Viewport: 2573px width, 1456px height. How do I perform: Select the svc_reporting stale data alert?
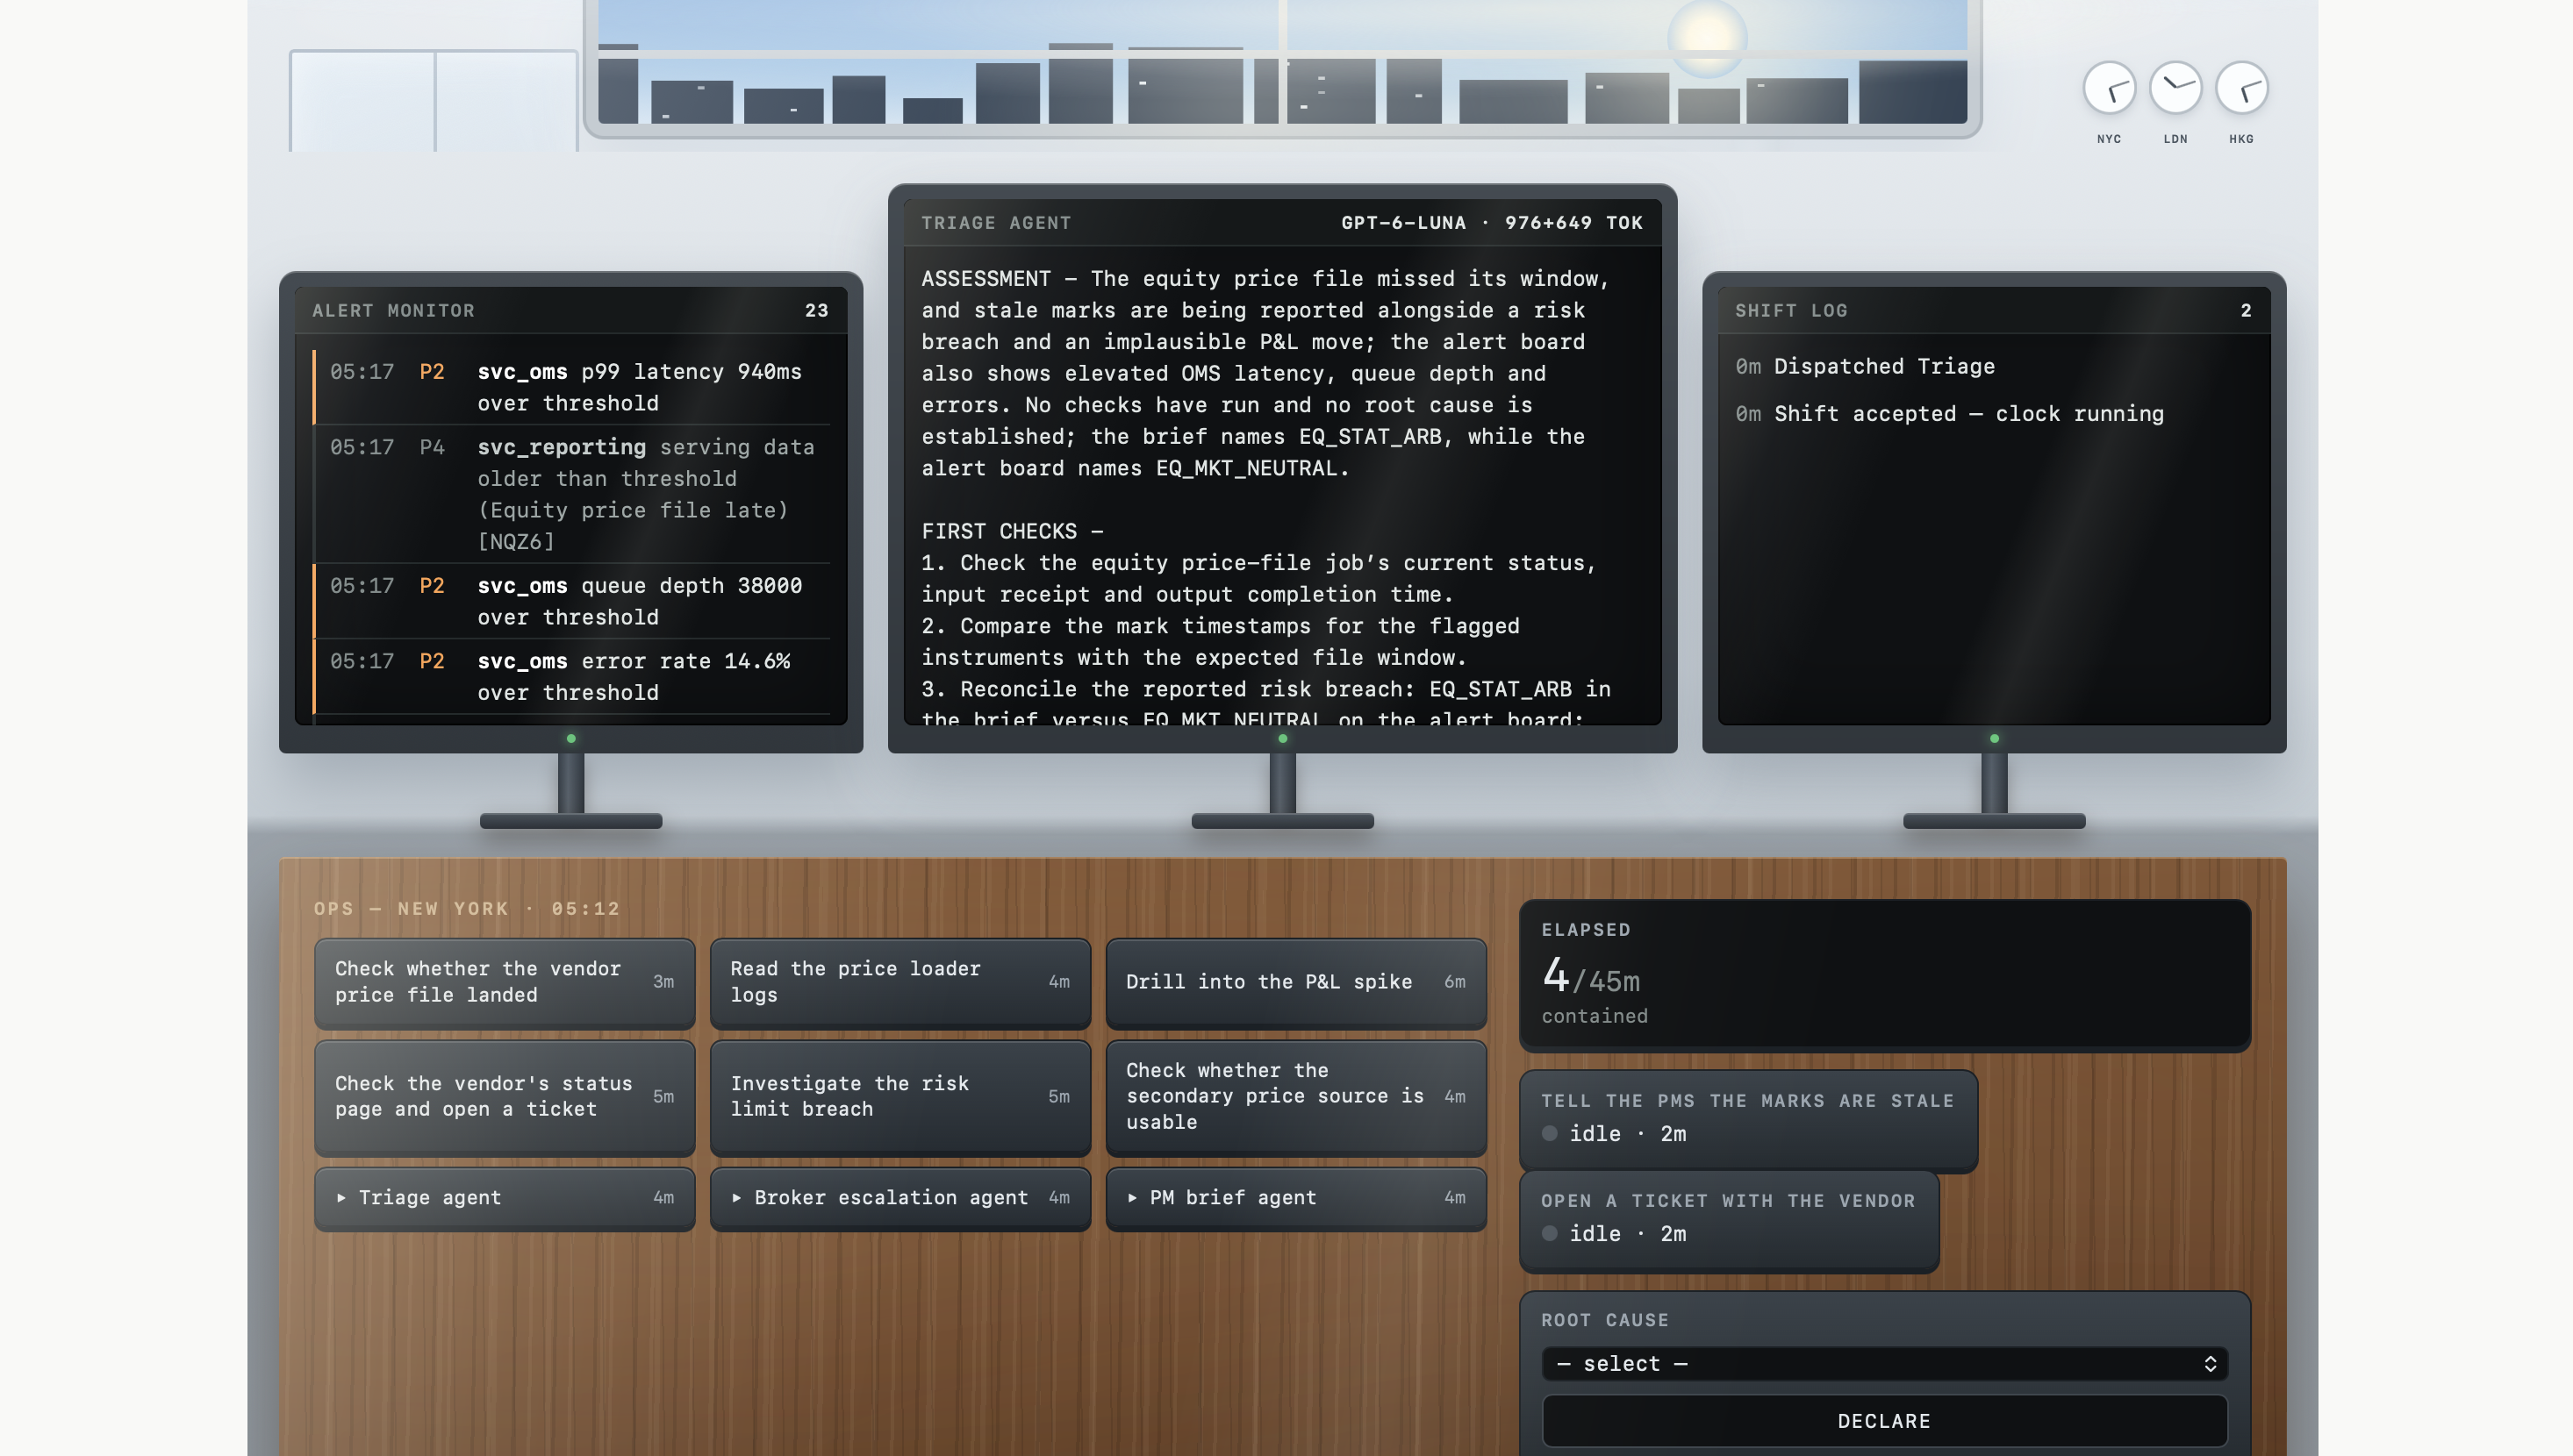click(x=571, y=494)
